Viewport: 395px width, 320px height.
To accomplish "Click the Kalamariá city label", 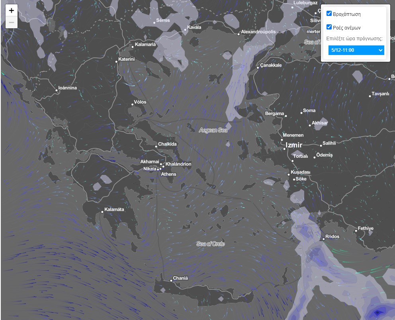I will [145, 44].
